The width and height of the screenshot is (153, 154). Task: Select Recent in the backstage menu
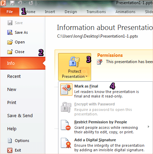click(x=14, y=76)
